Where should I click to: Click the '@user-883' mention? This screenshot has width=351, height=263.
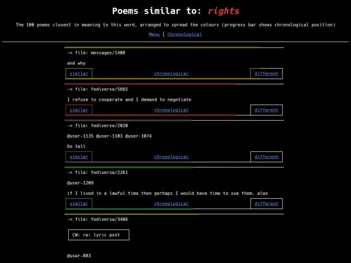(79, 256)
